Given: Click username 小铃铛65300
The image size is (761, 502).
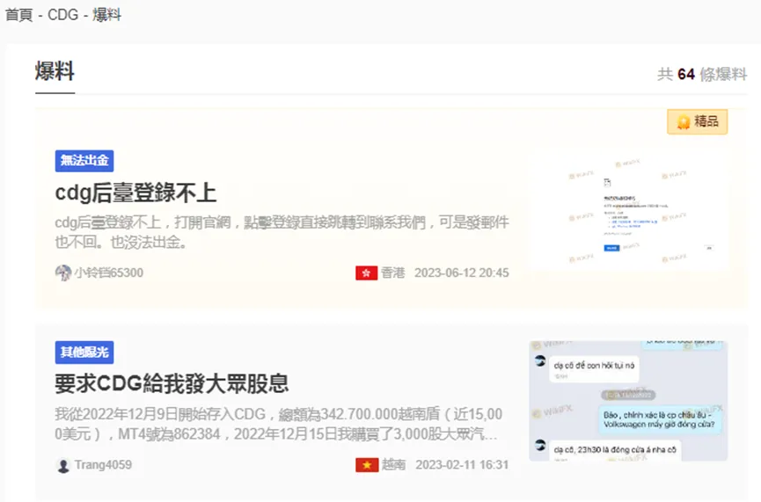Looking at the screenshot, I should click(109, 273).
